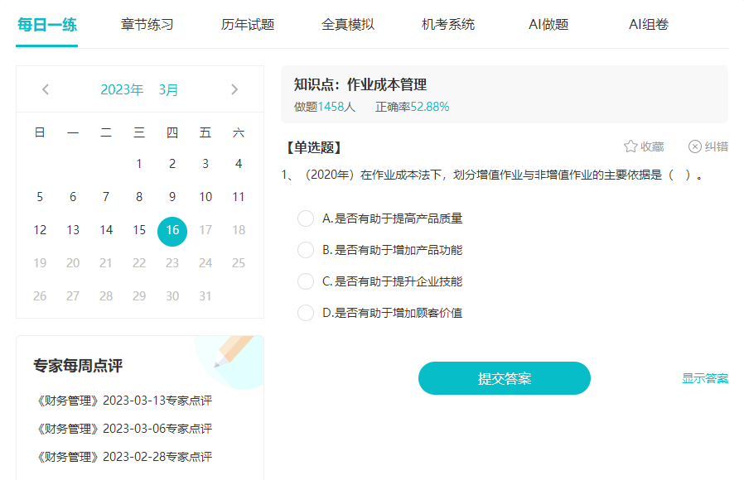Open the 机考系统 tab

coord(447,26)
